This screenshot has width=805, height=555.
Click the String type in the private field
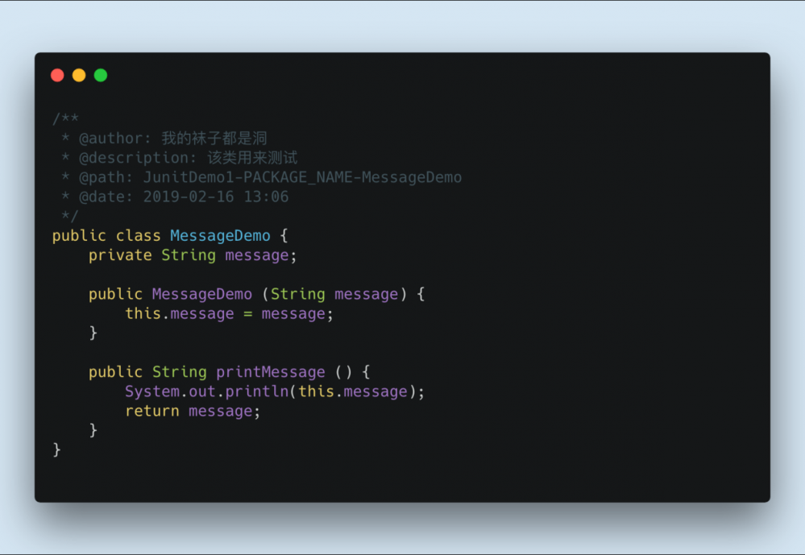(x=189, y=255)
